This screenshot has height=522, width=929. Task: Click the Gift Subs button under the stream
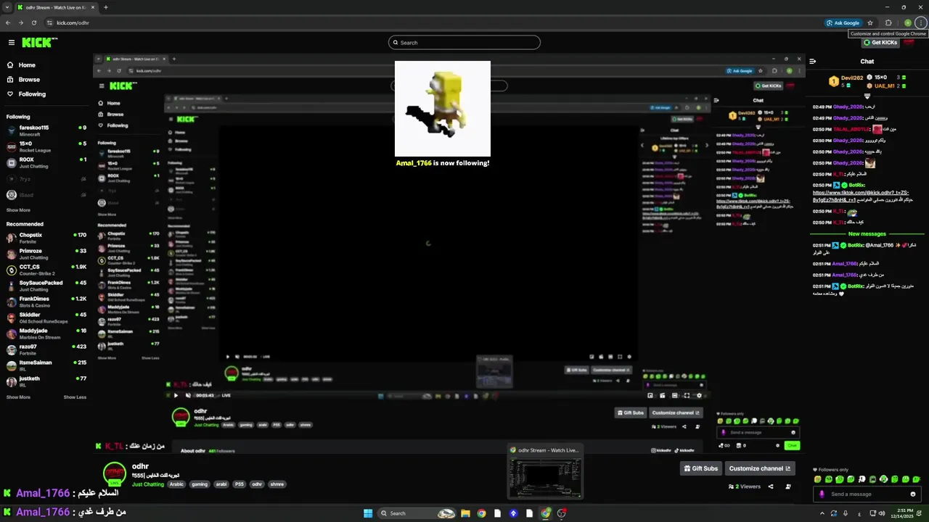(x=700, y=468)
